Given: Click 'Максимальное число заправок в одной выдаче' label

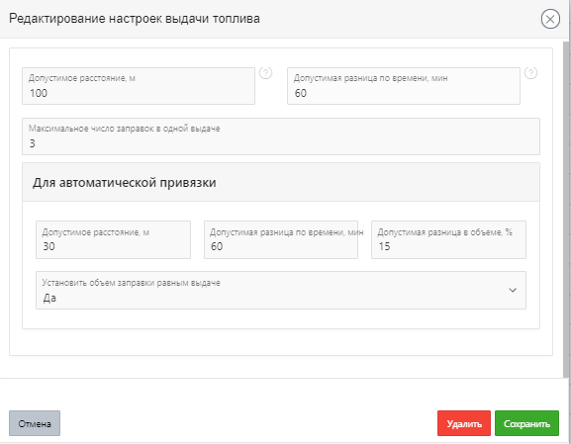Looking at the screenshot, I should 124,129.
